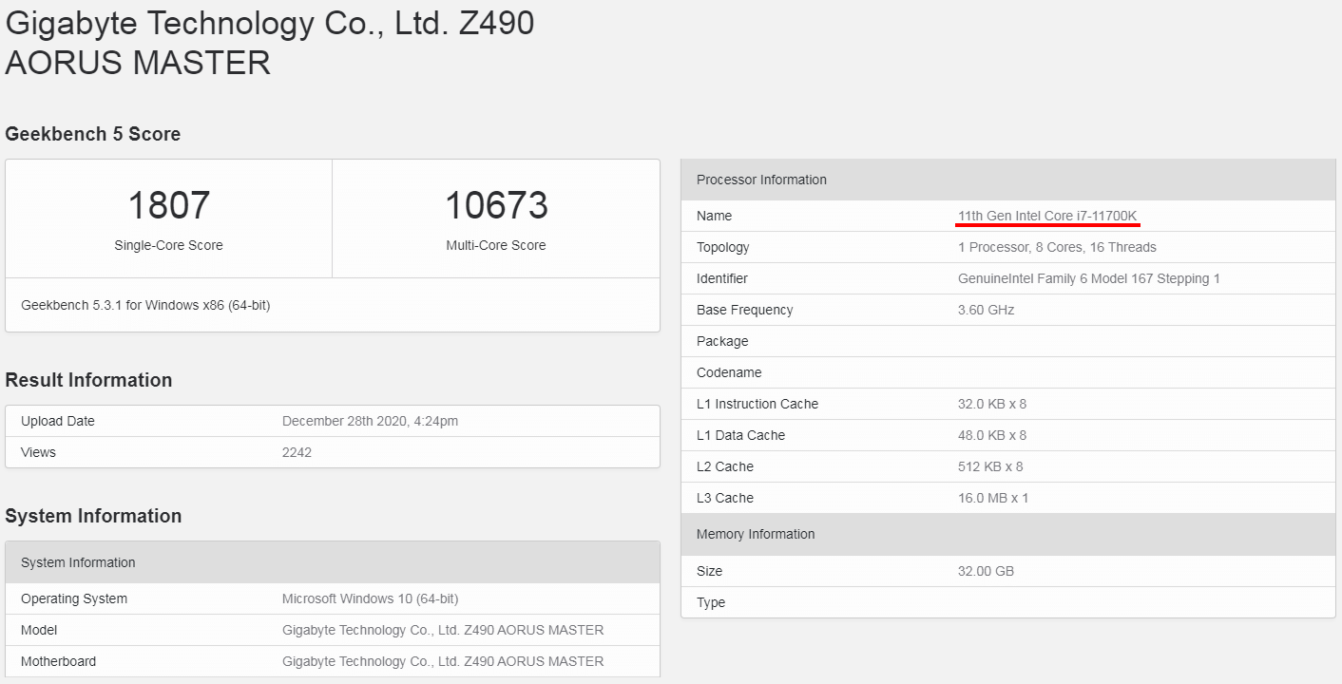
Task: Click the Codename label
Action: coord(729,372)
